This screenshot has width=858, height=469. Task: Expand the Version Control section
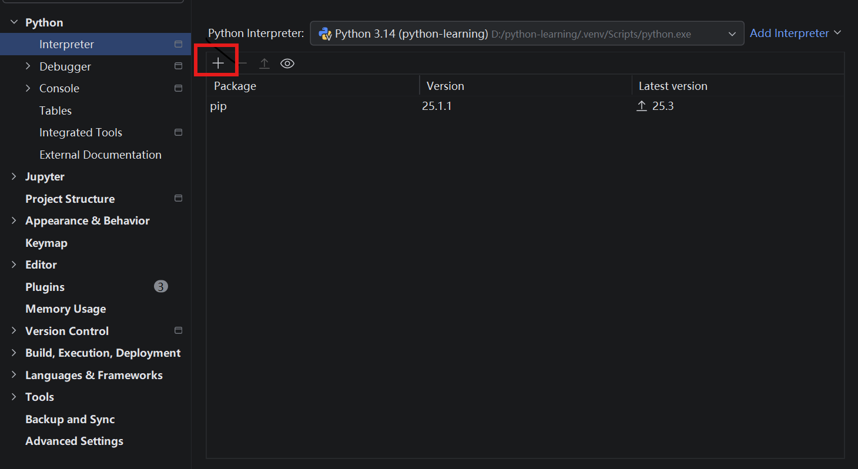pyautogui.click(x=14, y=331)
